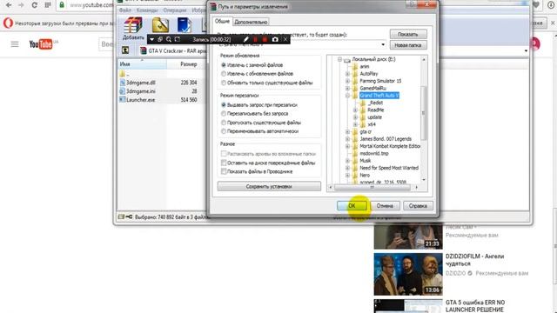
Task: Click the folder tree vertical scrollbar thumb
Action: [423, 113]
